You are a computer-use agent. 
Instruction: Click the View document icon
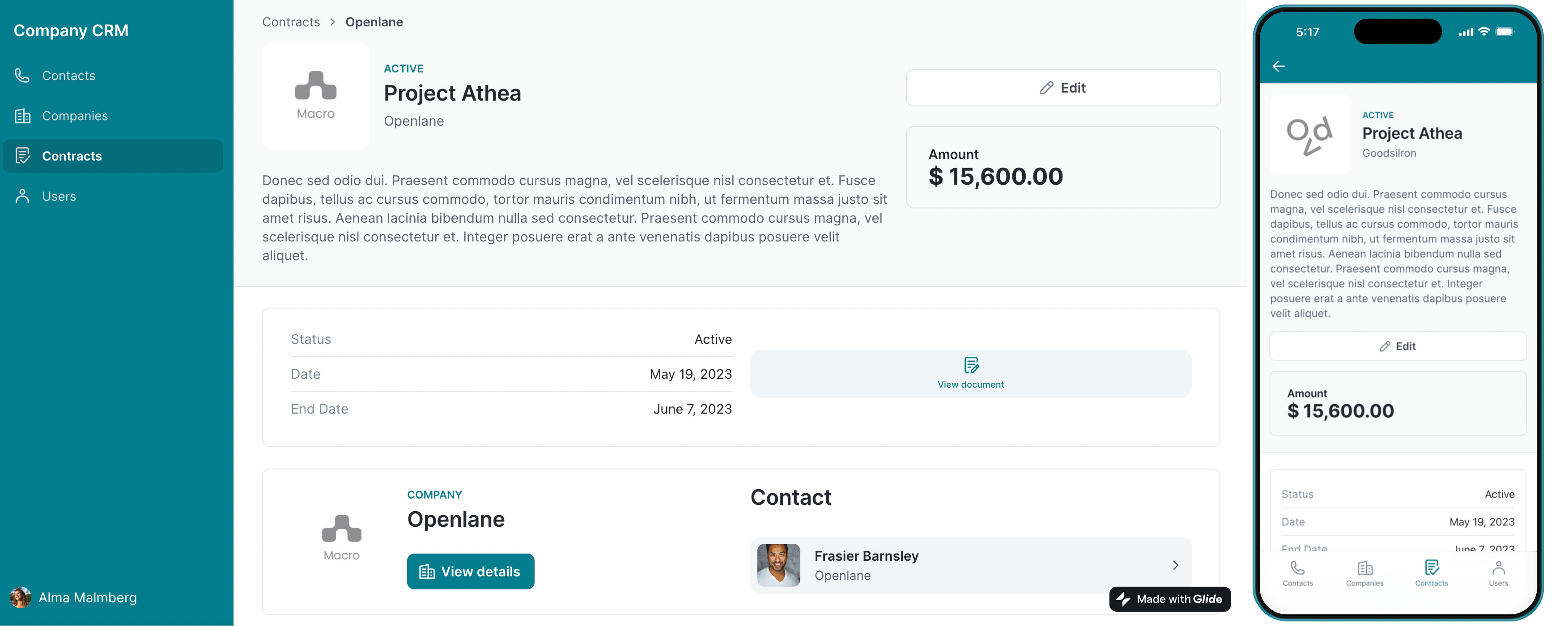[971, 365]
